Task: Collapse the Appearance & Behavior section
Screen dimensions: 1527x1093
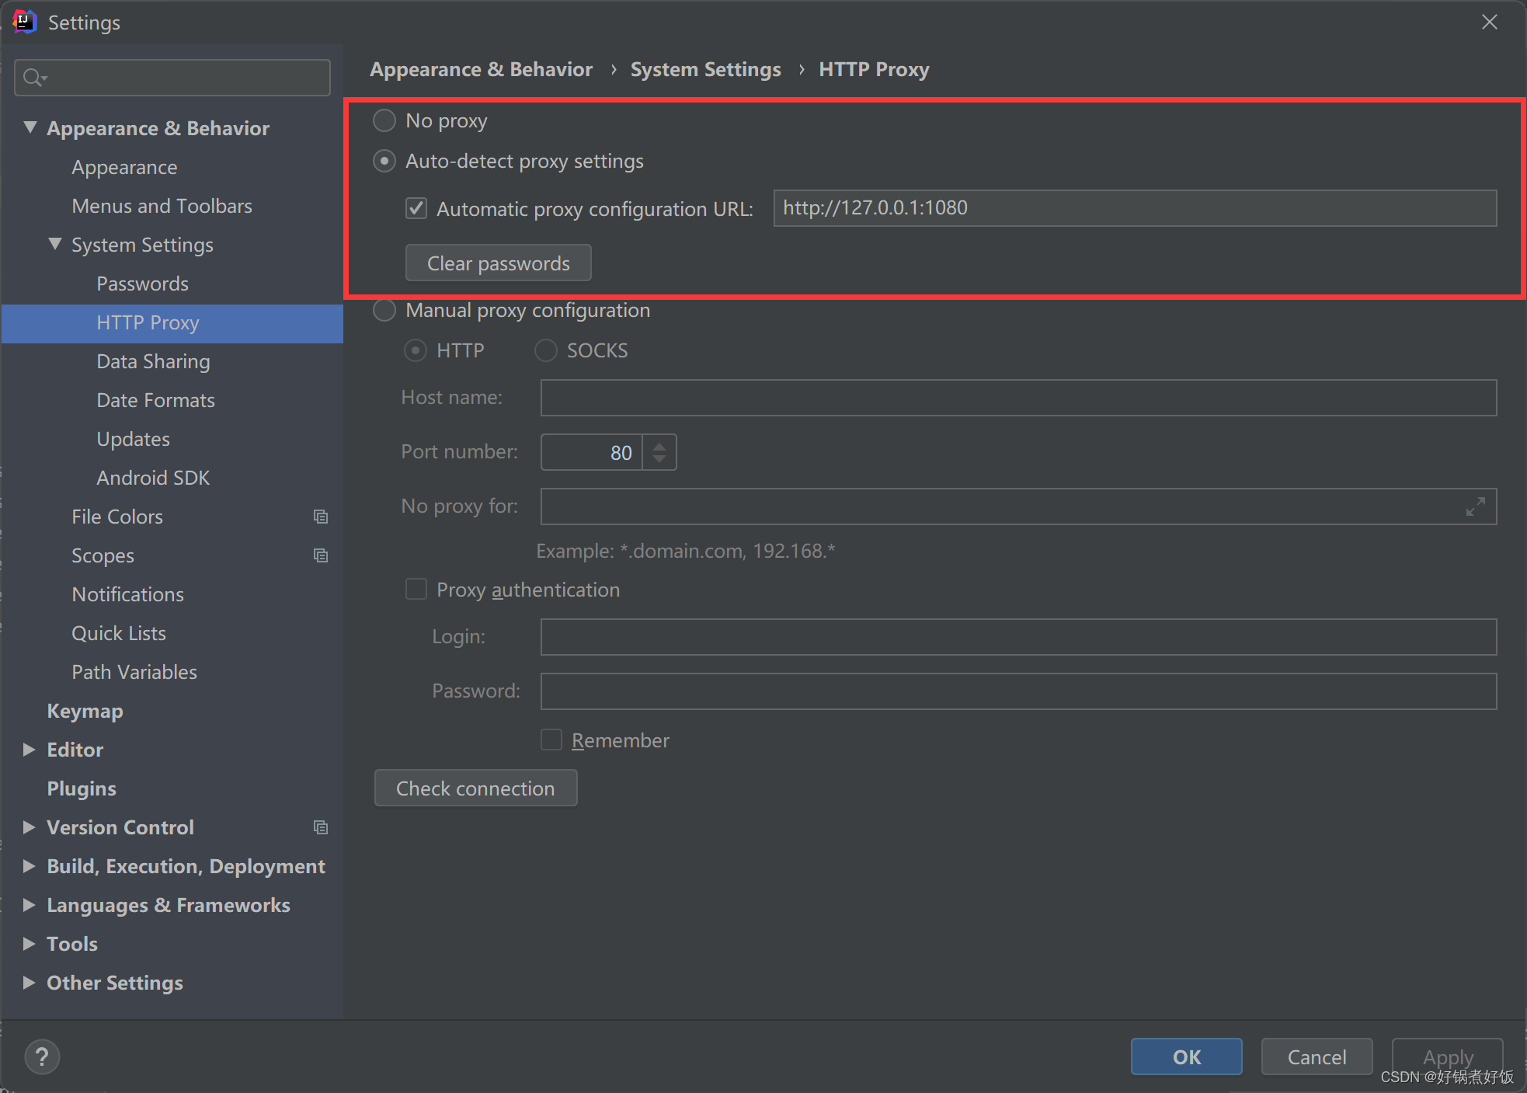Action: point(30,127)
